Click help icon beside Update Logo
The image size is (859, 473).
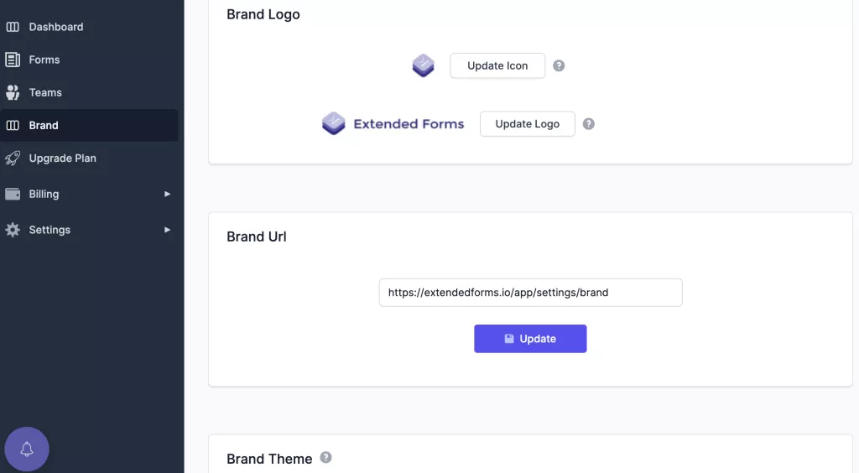pyautogui.click(x=588, y=123)
